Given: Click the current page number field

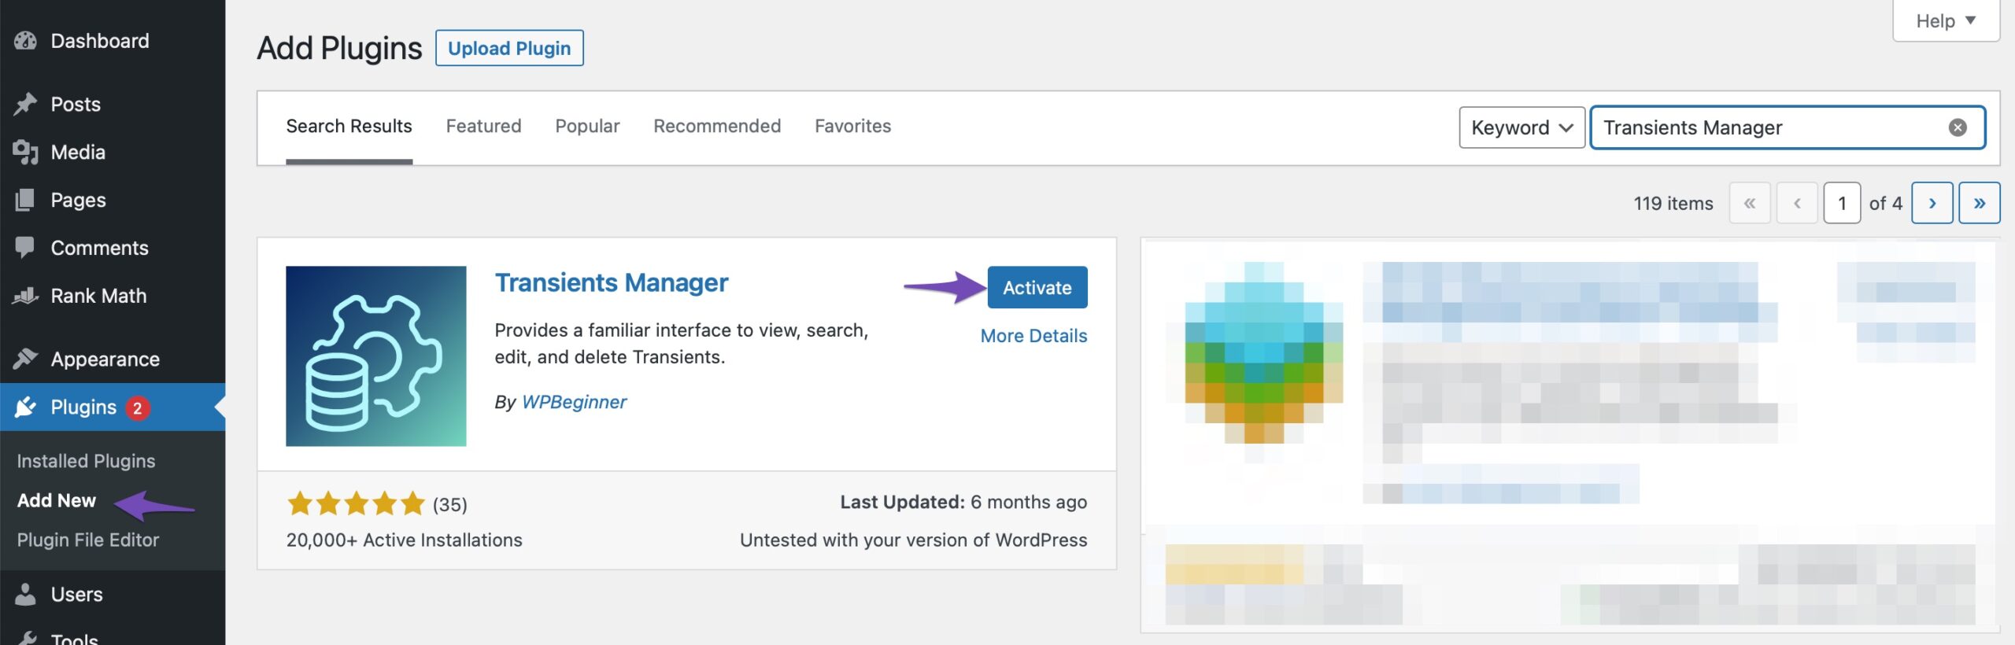Looking at the screenshot, I should coord(1842,203).
